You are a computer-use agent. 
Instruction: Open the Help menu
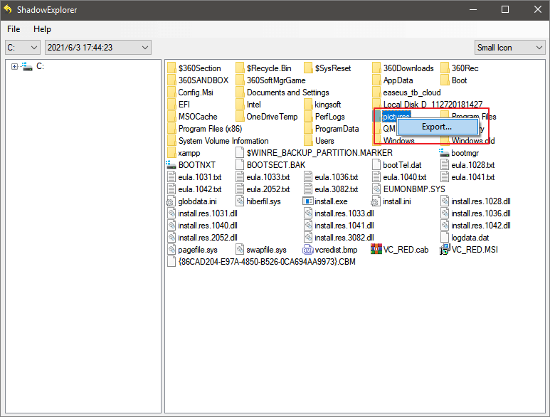(x=42, y=29)
